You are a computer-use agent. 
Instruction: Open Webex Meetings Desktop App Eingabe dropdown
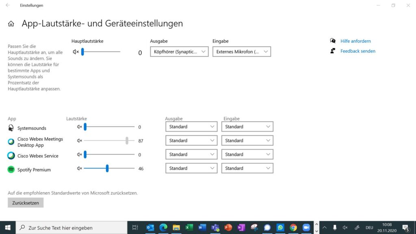coord(247,140)
